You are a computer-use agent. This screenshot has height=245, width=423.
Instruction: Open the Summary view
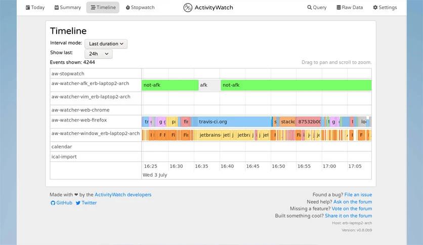pyautogui.click(x=68, y=8)
